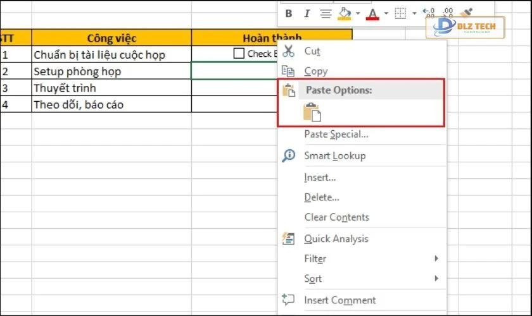Open the font color dropdown arrow
Image resolution: width=532 pixels, height=316 pixels.
386,13
